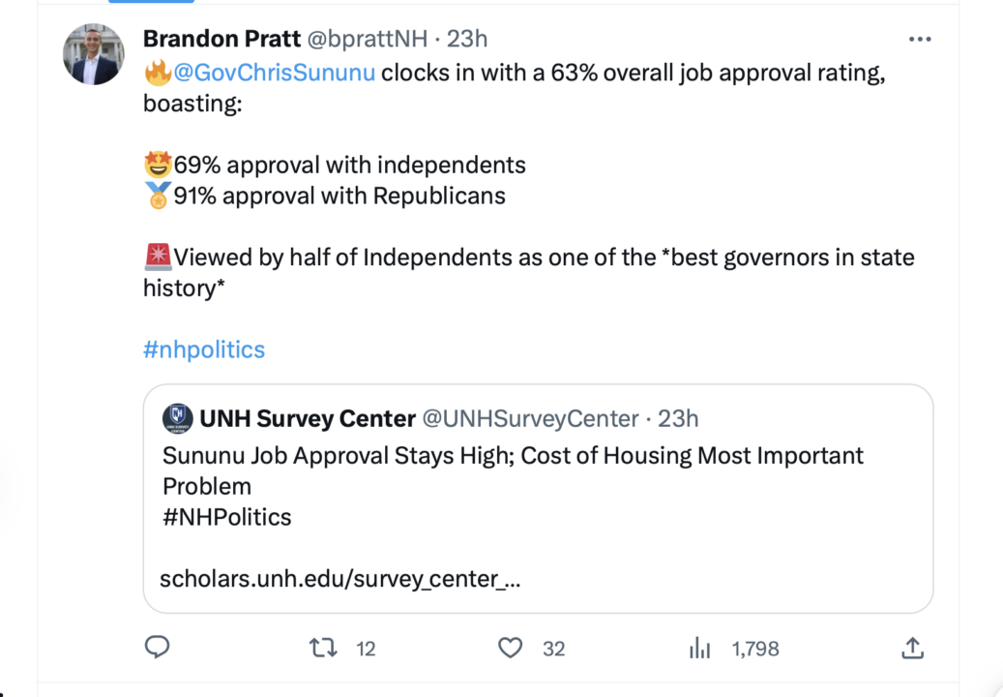Open the scholars.unh.edu survey link
The width and height of the screenshot is (1003, 697).
[x=339, y=579]
